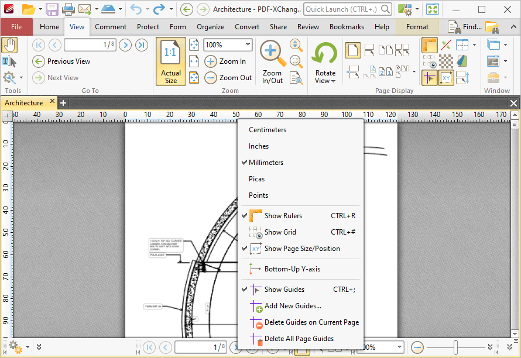Viewport: 521px width, 358px height.
Task: Open a new tab with plus button
Action: [x=63, y=104]
